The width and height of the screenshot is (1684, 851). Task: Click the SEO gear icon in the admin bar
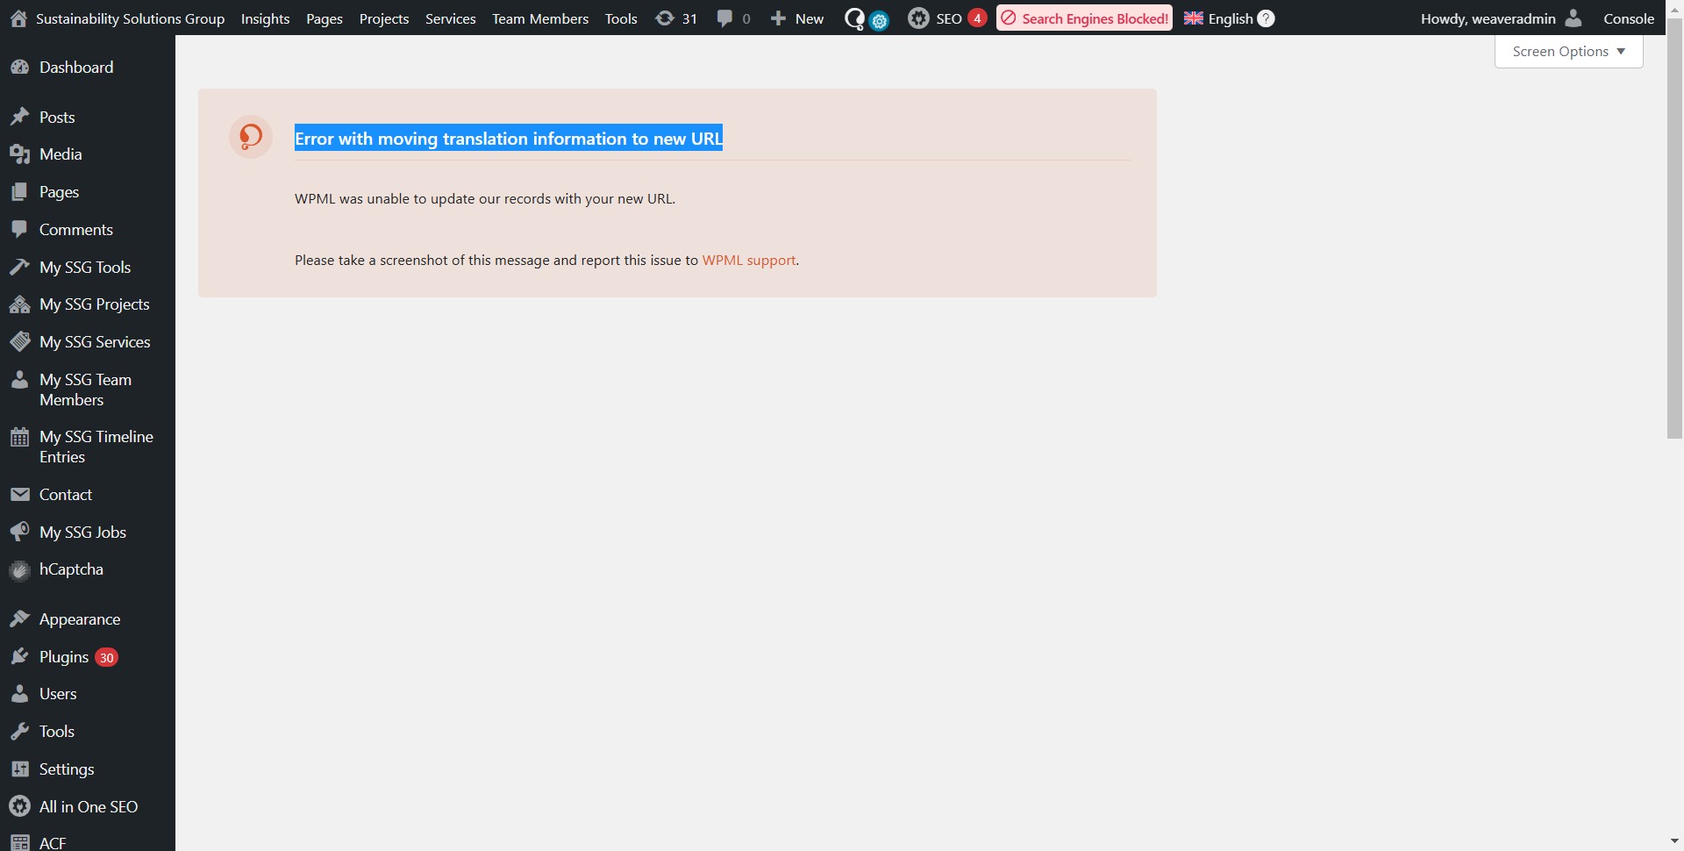(x=918, y=18)
